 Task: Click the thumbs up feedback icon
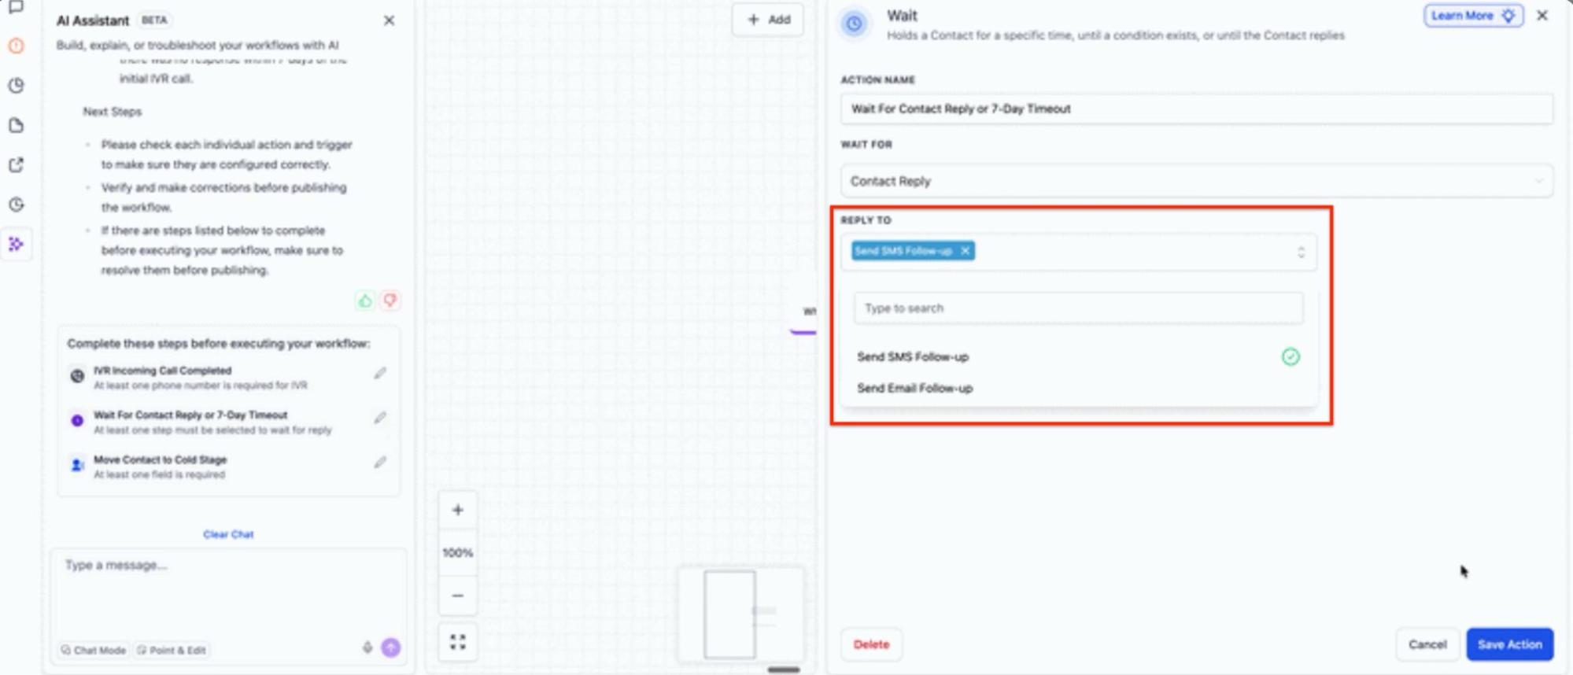[x=365, y=301]
